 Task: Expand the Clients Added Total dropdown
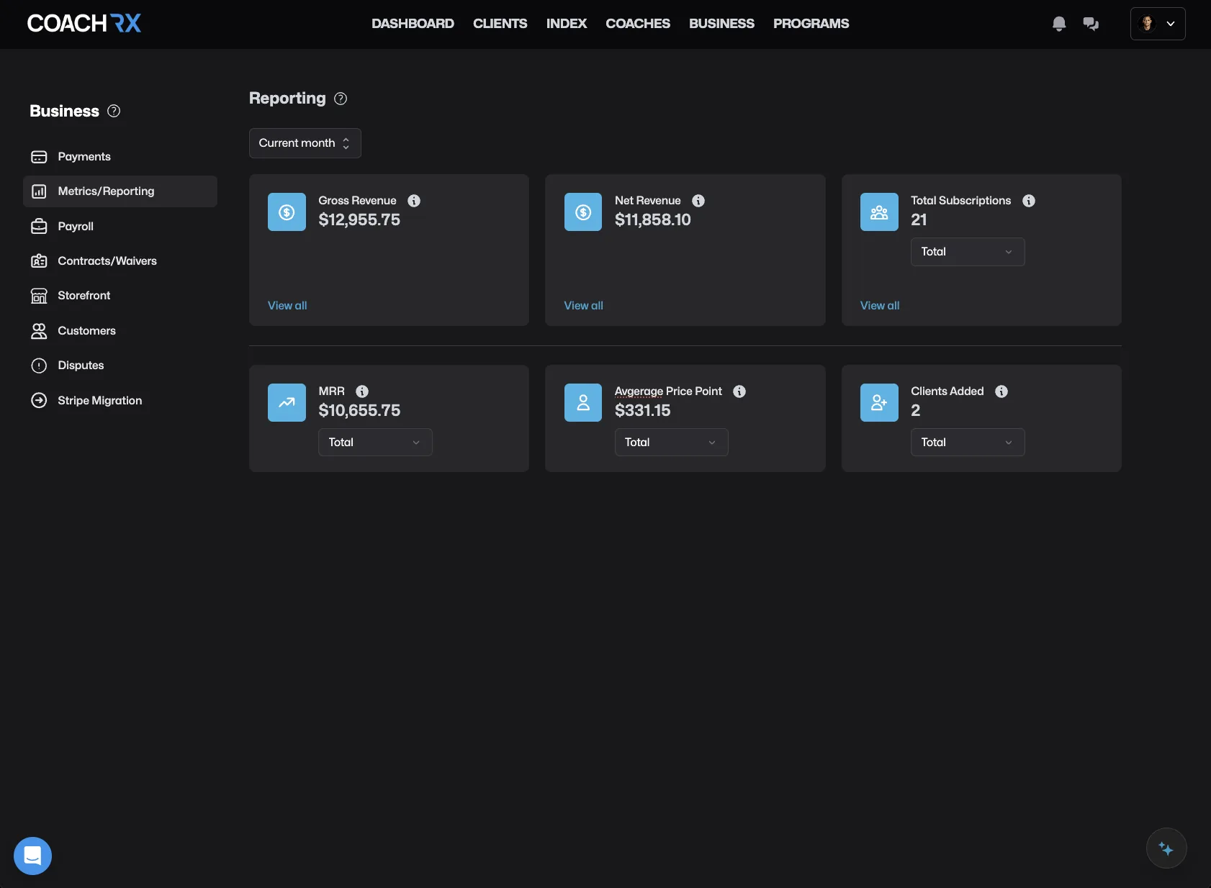(968, 443)
